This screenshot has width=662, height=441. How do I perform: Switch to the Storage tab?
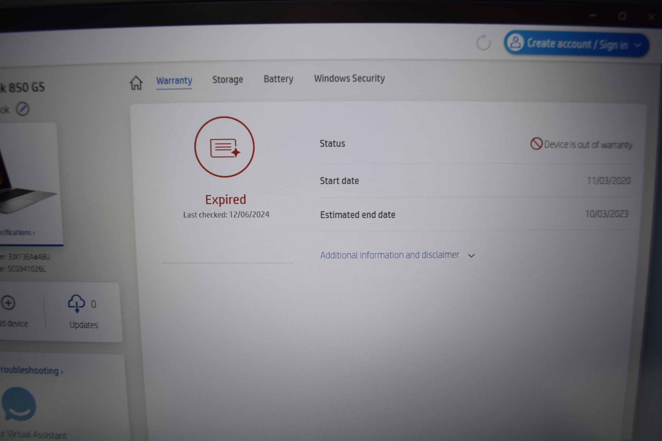click(227, 80)
